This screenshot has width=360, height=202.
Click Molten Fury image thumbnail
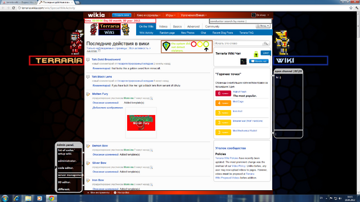click(x=141, y=123)
